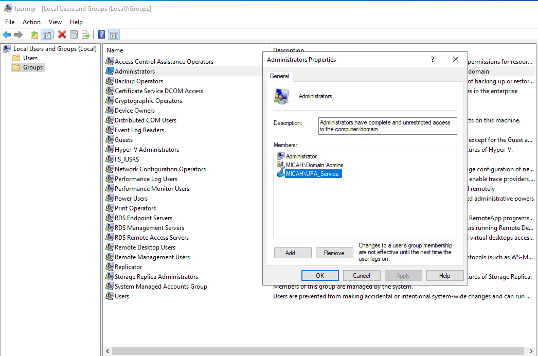The width and height of the screenshot is (538, 356).
Task: Select MICAH\Domain Admins in Members list
Action: pos(314,165)
